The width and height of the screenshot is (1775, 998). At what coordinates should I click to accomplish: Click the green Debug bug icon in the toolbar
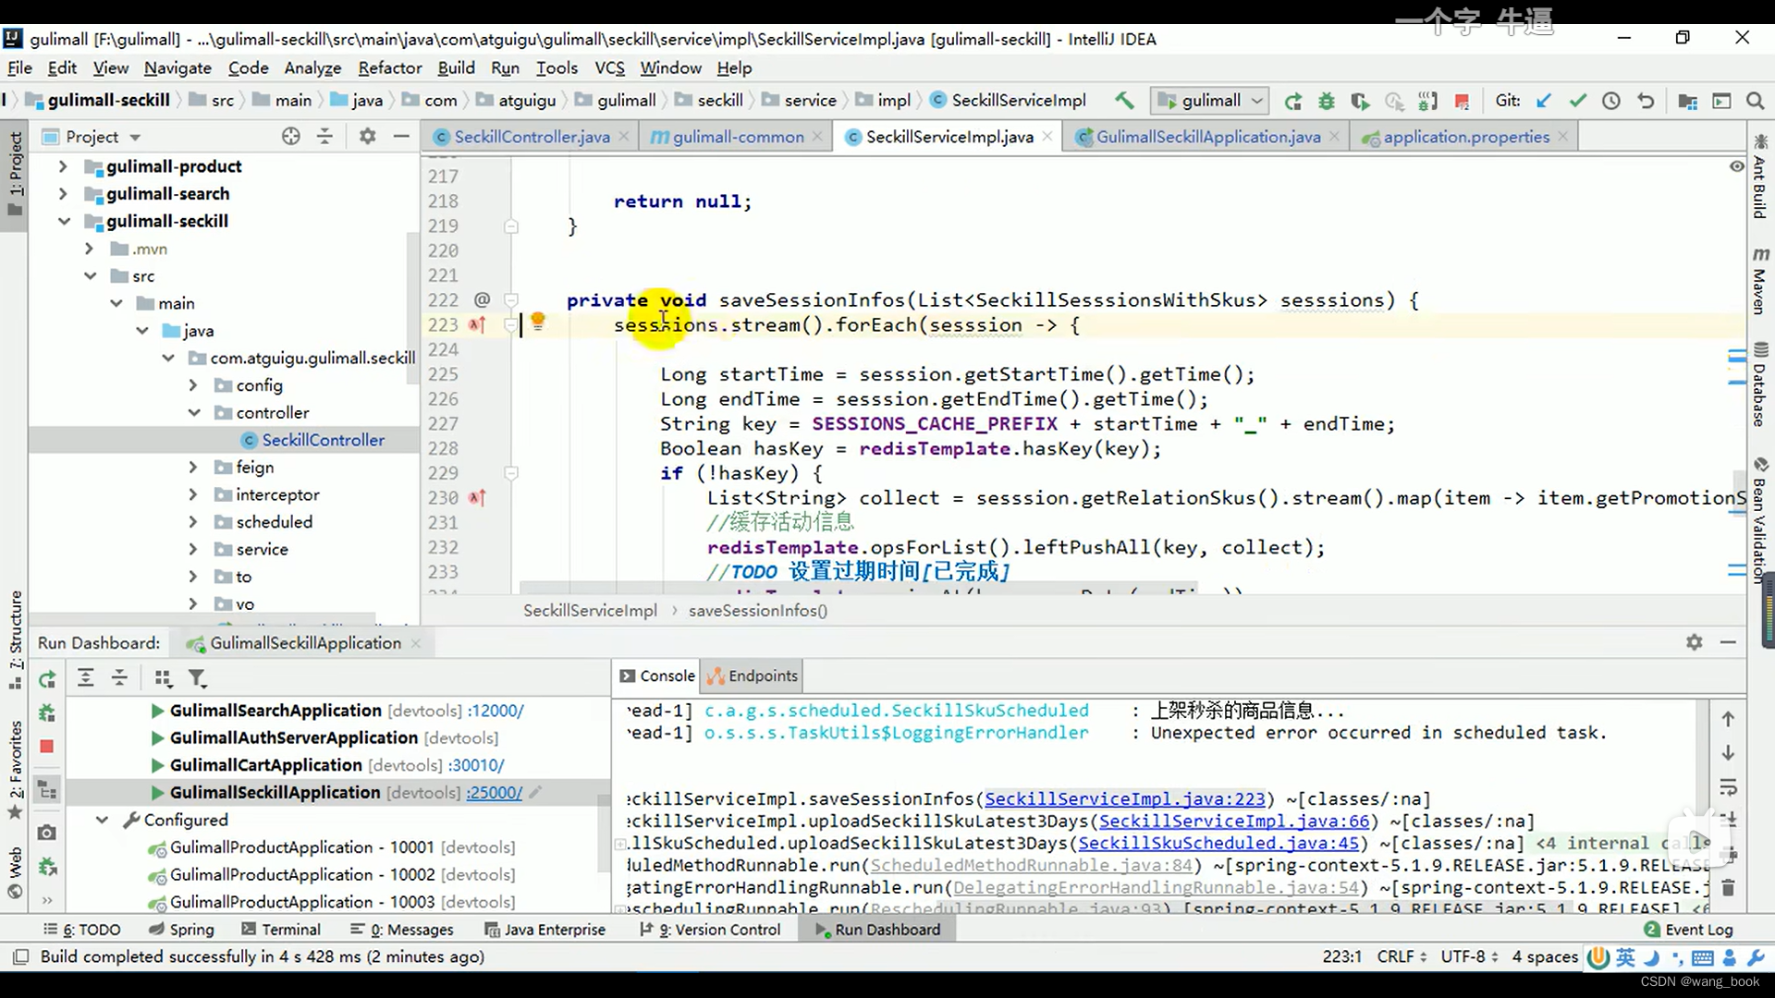(x=1326, y=101)
